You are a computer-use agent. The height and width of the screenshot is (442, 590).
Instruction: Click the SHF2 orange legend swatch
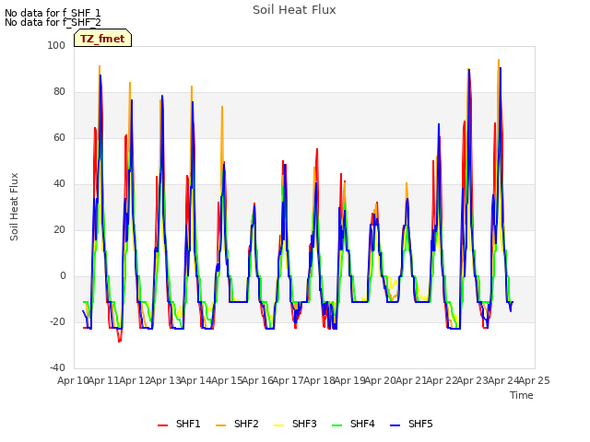221,425
